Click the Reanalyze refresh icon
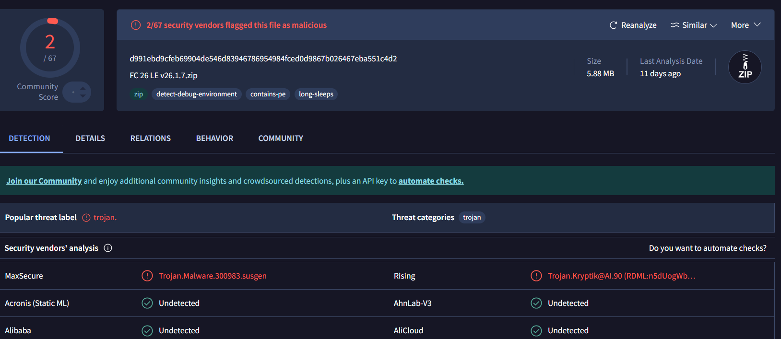 pyautogui.click(x=613, y=25)
